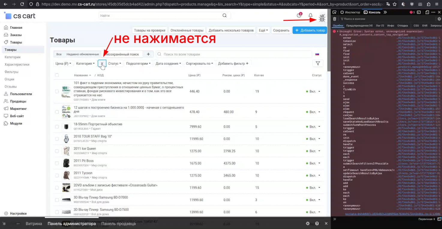This screenshot has width=442, height=229.
Task: Expand the Категория filter dropdown
Action: (x=85, y=63)
